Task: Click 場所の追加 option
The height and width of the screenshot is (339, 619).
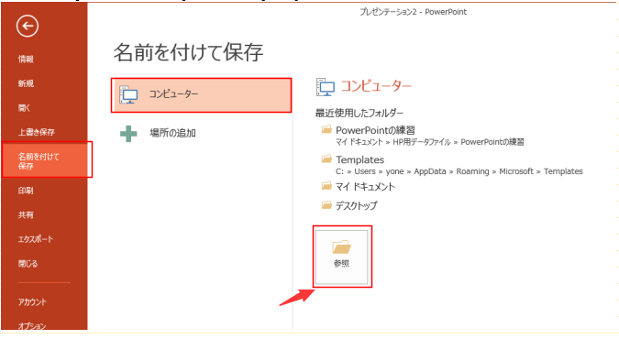Action: tap(172, 133)
